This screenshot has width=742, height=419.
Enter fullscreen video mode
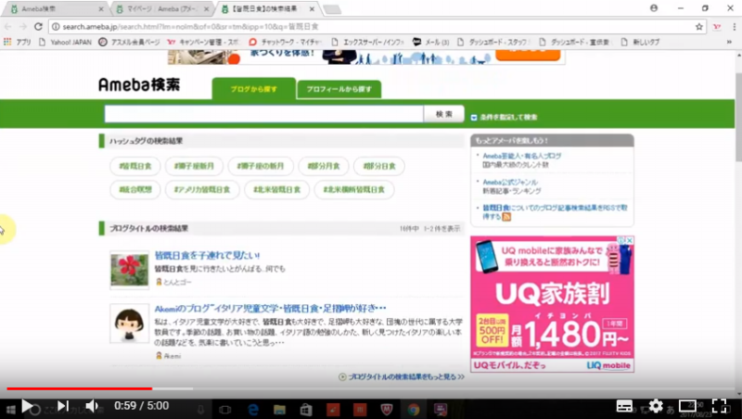[720, 406]
